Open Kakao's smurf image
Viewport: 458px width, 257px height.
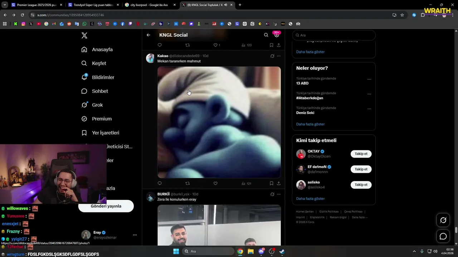coord(219,122)
